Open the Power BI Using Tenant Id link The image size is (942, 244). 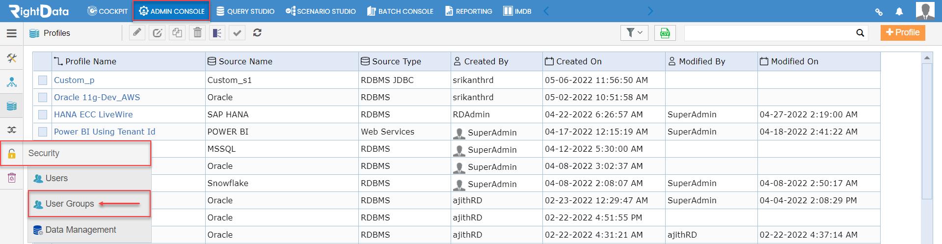[105, 132]
